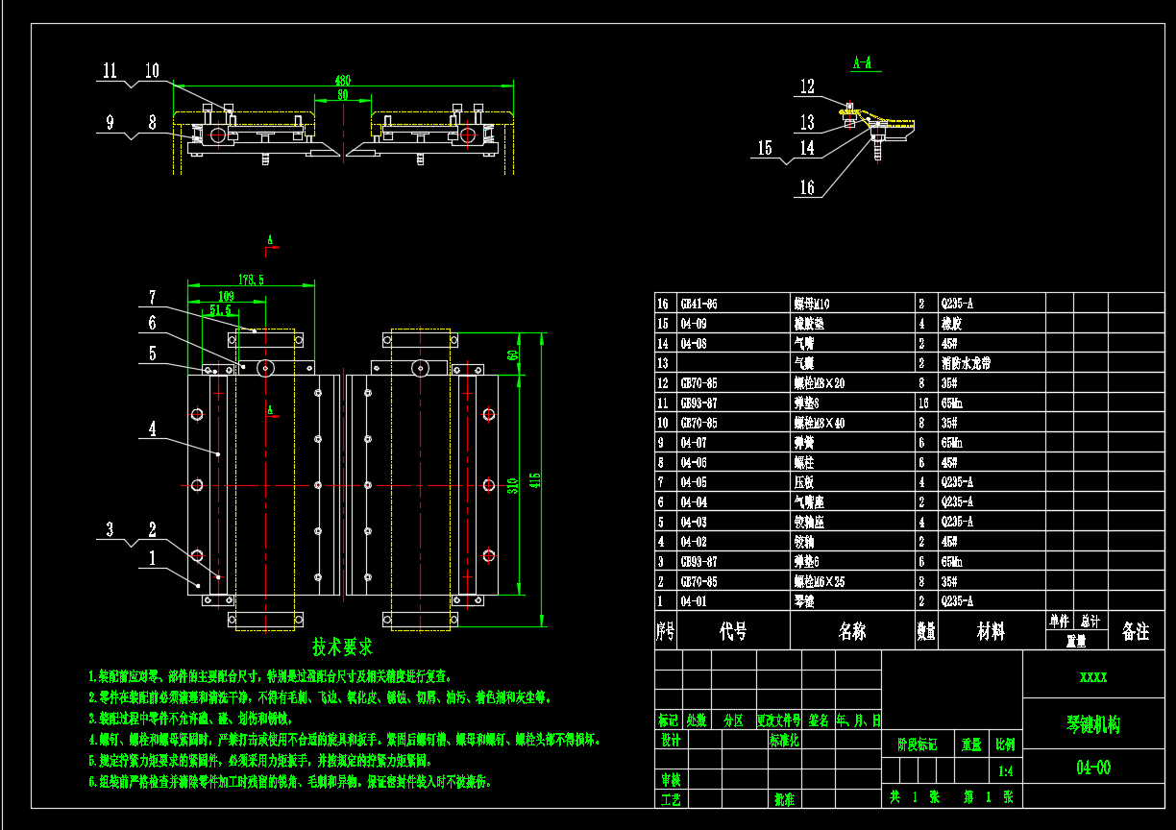
Task: Select part balloon number 4
Action: point(152,428)
